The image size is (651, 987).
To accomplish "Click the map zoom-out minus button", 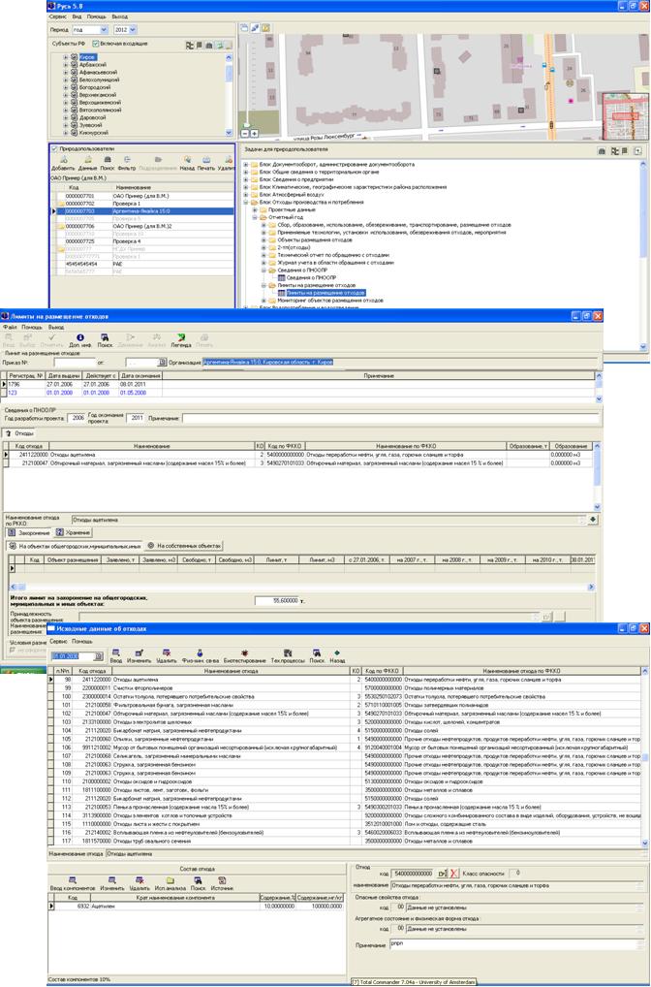I will (x=255, y=133).
